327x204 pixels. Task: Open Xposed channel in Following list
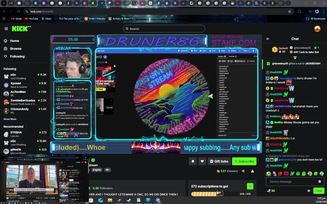(x=25, y=85)
